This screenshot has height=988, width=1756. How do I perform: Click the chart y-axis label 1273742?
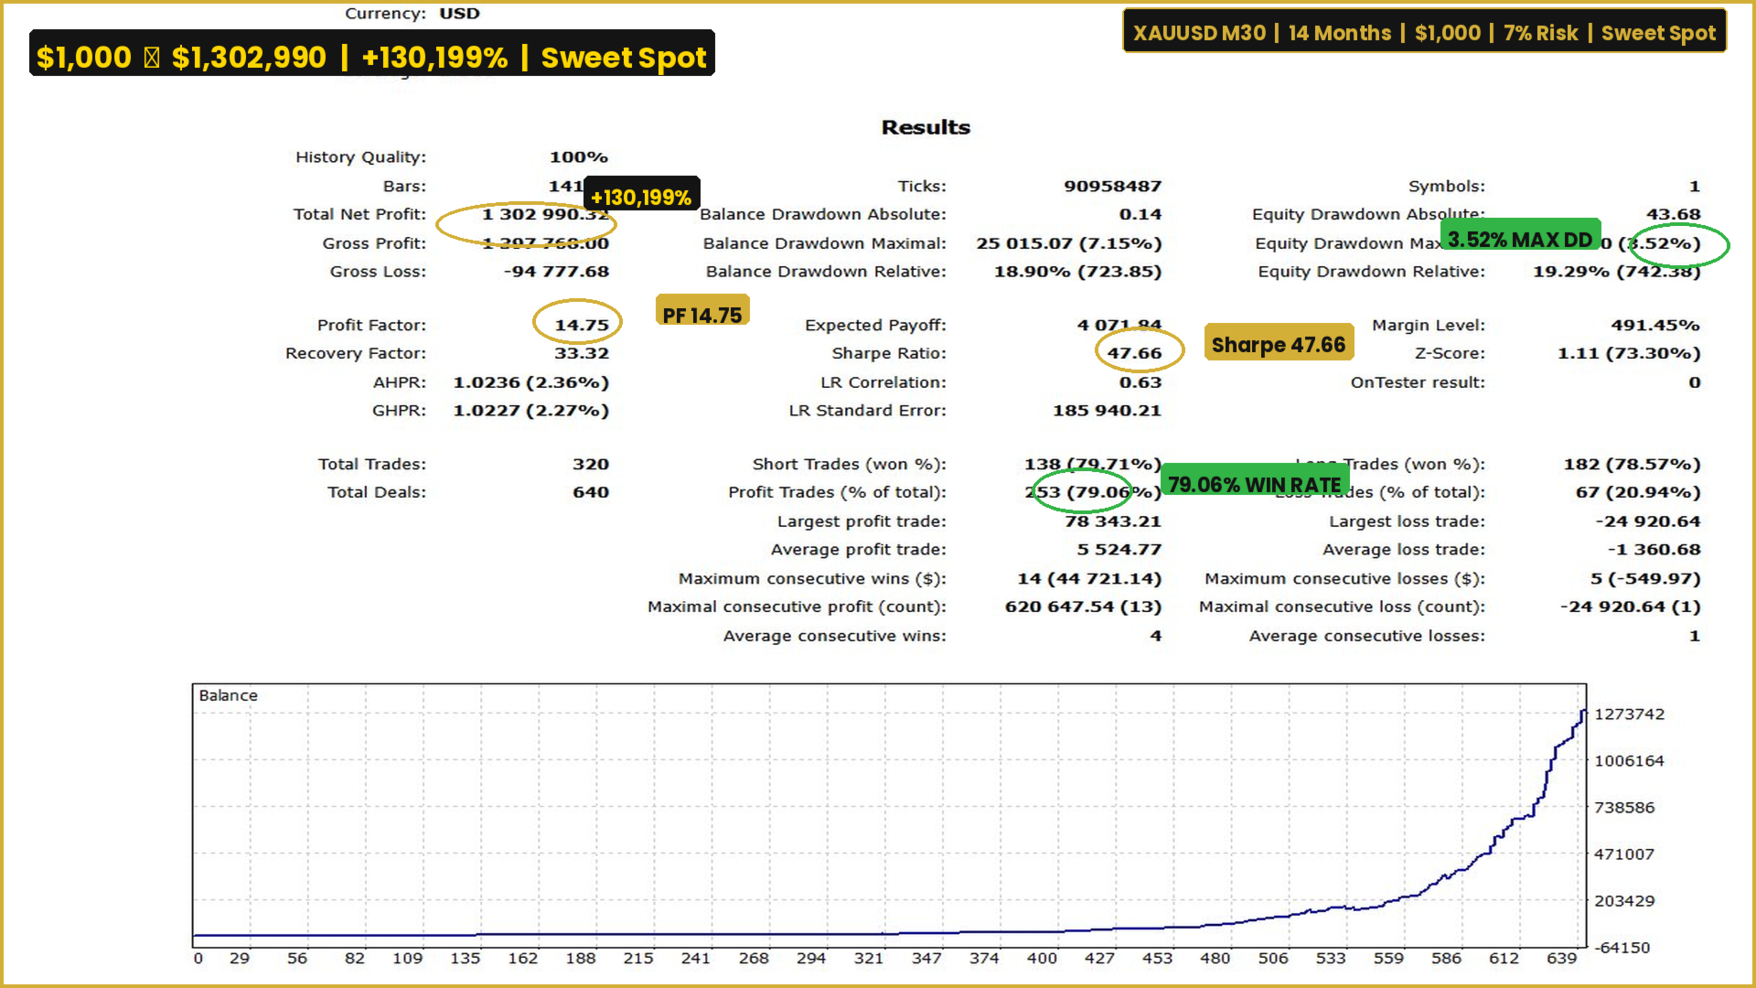tap(1629, 714)
